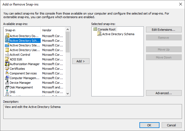This screenshot has width=185, height=131.
Task: Click the Snap-in column header
Action: 22,30
